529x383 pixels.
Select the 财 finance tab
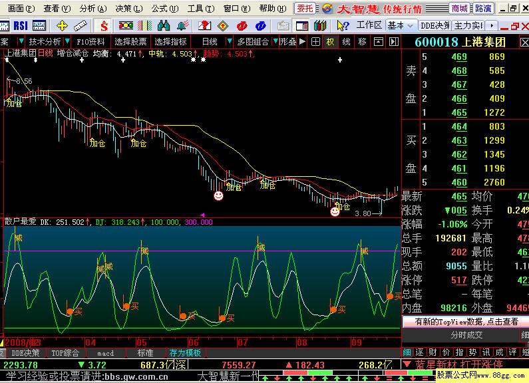[x=433, y=352]
